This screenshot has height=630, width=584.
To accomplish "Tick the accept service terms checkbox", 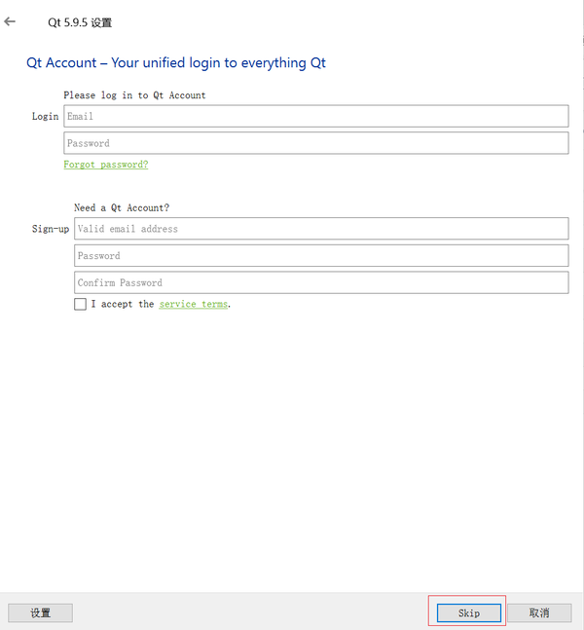I will [81, 304].
